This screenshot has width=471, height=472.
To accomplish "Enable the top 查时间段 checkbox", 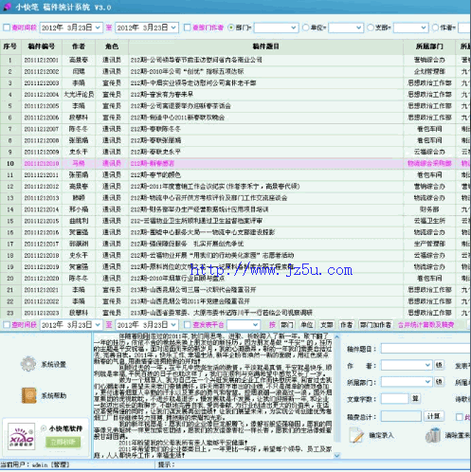I will (7, 27).
